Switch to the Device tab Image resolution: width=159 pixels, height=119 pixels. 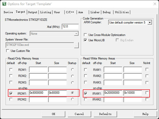click(x=8, y=12)
